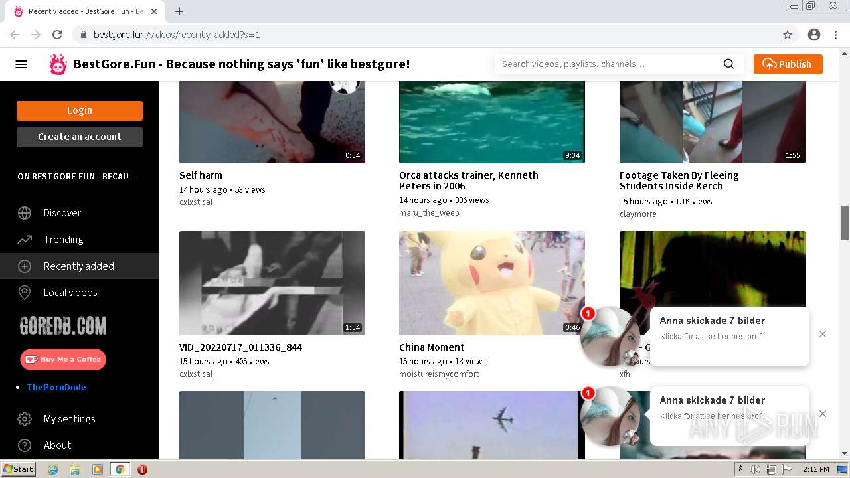
Task: Open the File Explorer taskbar icon
Action: [75, 469]
